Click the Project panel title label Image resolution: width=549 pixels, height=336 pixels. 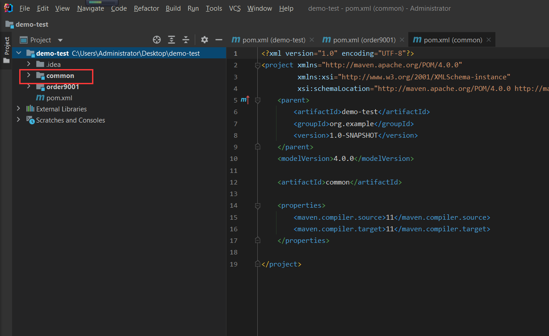tap(41, 40)
